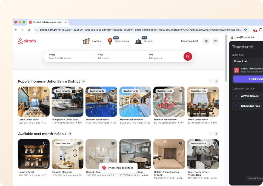Expand Available next month in Seoul arrow

(x=70, y=134)
